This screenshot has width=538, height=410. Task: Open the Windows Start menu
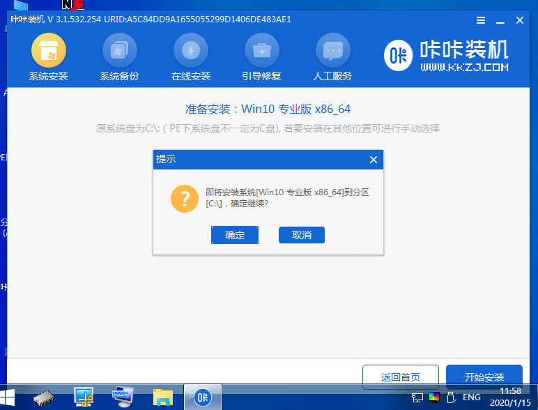tap(10, 397)
